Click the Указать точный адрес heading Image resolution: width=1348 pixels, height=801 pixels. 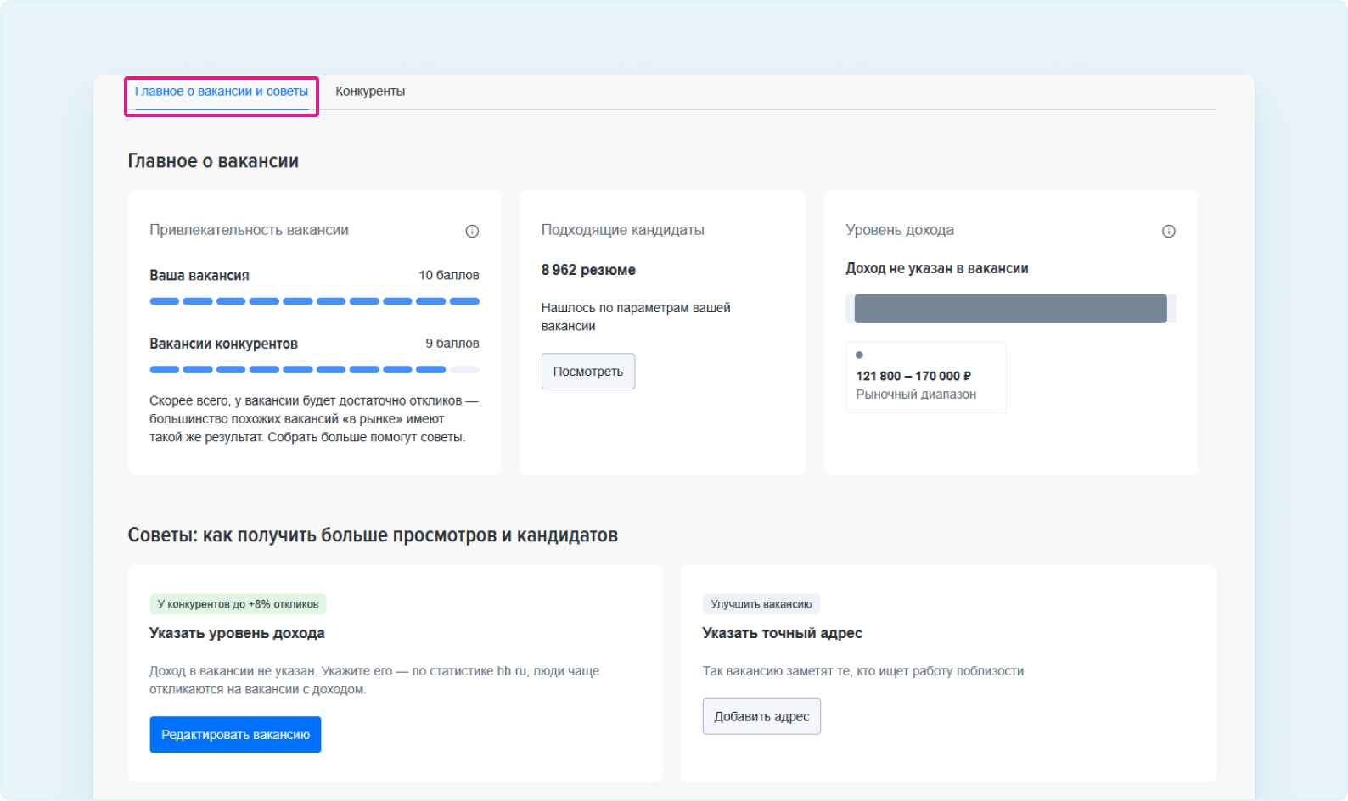pos(782,633)
